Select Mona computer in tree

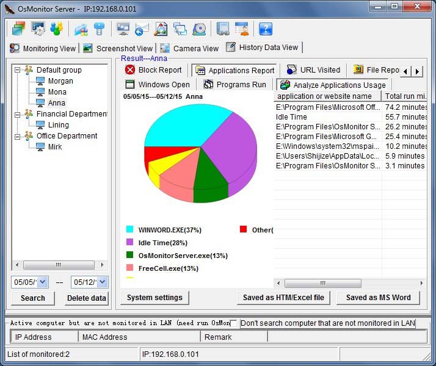(57, 92)
